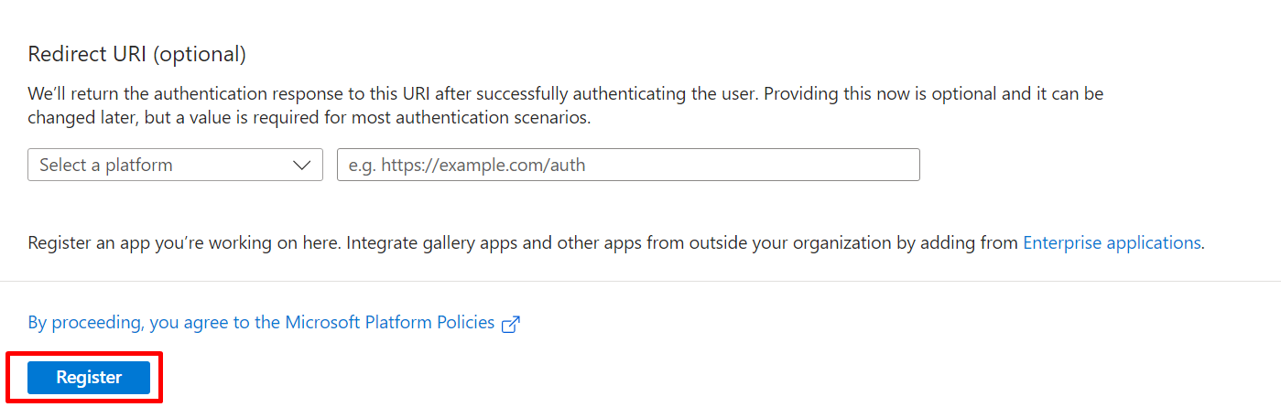Click the horizontal divider above the policies link
The image size is (1281, 407).
640,281
